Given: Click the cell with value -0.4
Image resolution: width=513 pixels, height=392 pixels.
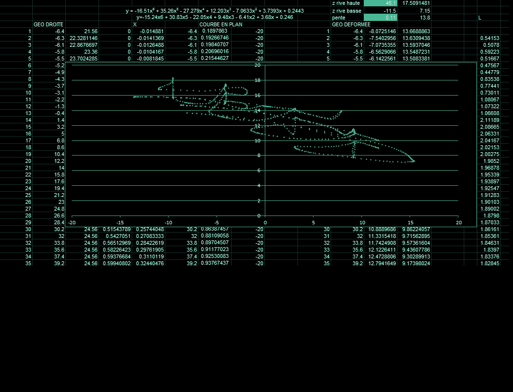Looking at the screenshot, I should point(49,113).
